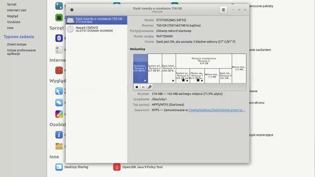Select Partycja 3 169 GB volume block
Image resolution: width=315 pixels, height=177 pixels.
tap(169, 68)
